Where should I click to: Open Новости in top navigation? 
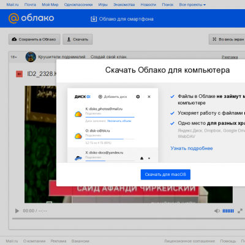tap(148, 4)
